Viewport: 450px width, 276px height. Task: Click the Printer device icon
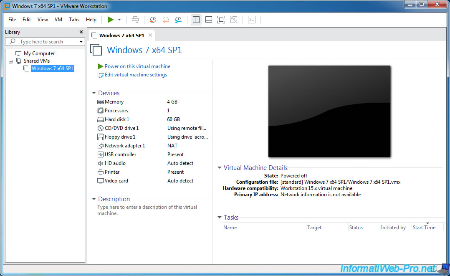(x=101, y=172)
